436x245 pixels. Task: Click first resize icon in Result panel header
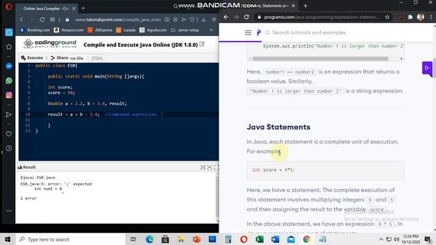click(203, 167)
